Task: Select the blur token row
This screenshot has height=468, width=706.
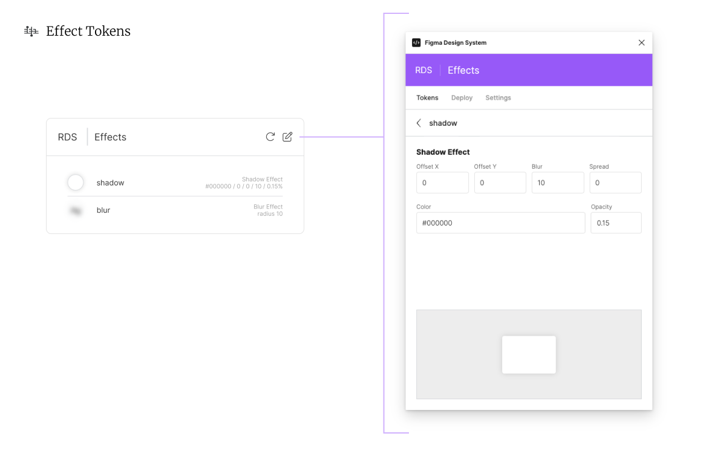Action: pyautogui.click(x=175, y=210)
